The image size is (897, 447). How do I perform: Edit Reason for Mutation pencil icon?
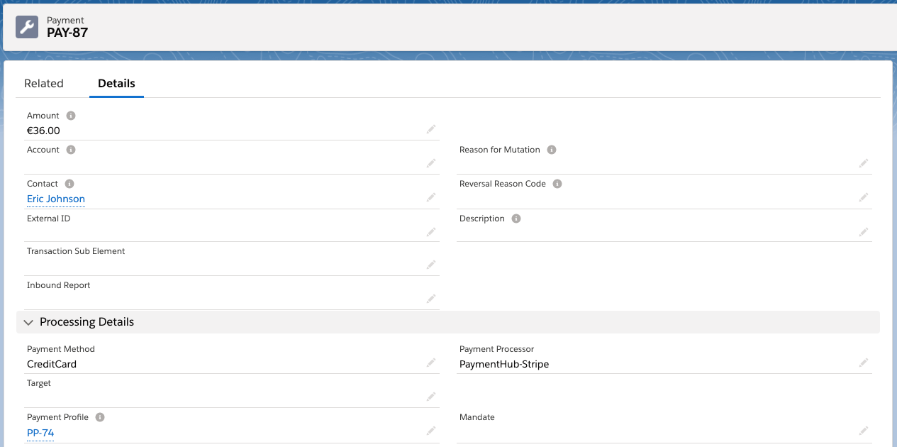click(x=863, y=163)
